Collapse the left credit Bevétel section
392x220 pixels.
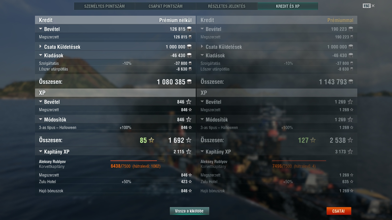click(x=40, y=29)
